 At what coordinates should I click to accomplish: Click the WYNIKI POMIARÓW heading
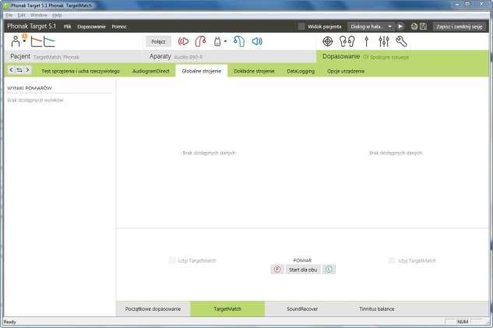click(30, 88)
